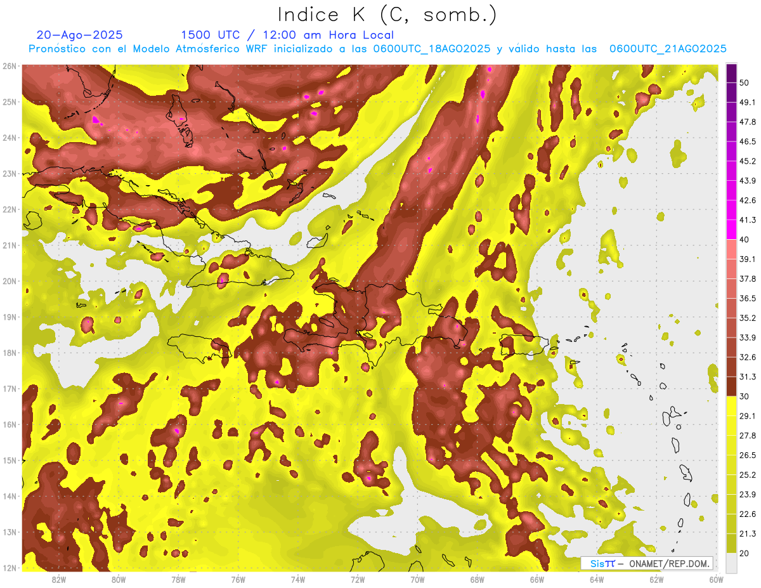Click the "41.3" color bar label
The width and height of the screenshot is (761, 588).
pos(747,220)
